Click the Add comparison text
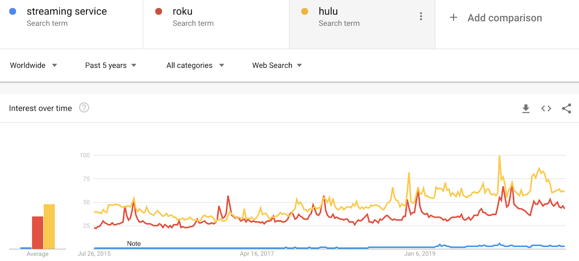579x261 pixels. (505, 18)
